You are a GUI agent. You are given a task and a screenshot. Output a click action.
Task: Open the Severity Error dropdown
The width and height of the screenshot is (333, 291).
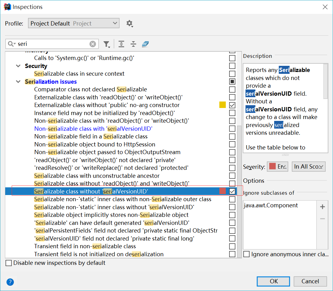(x=277, y=167)
